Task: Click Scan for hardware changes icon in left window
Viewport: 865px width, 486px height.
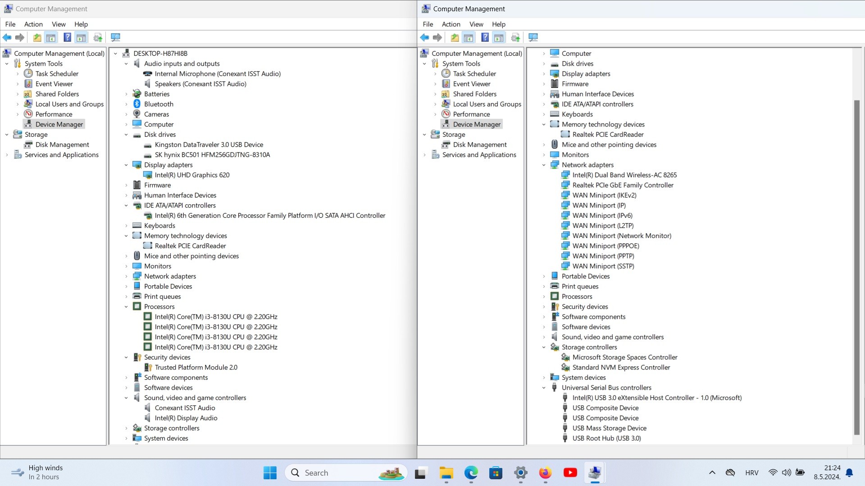Action: [115, 37]
